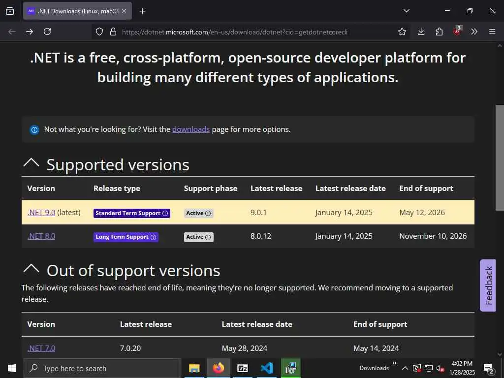Close the .NET Downloads tab

tap(124, 11)
